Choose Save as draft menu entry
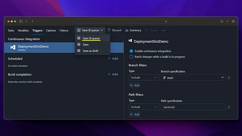This screenshot has width=242, height=136. (x=93, y=51)
